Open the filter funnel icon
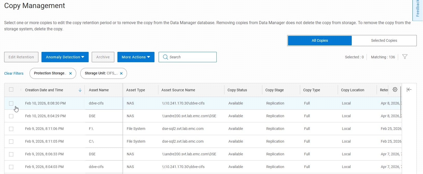The width and height of the screenshot is (423, 174). [405, 57]
